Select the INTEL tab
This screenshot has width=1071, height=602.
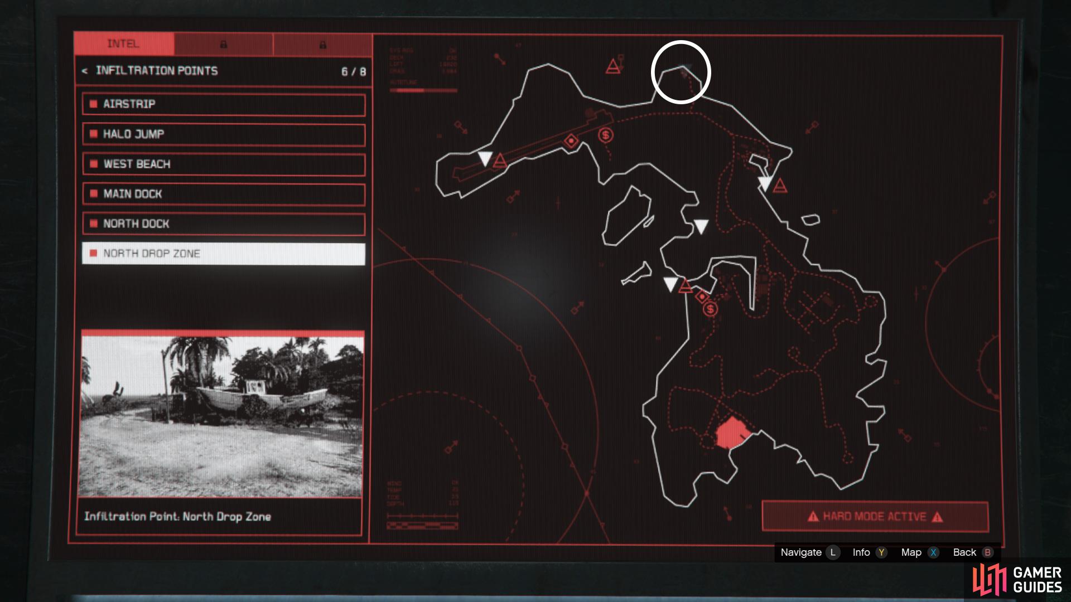click(x=124, y=44)
